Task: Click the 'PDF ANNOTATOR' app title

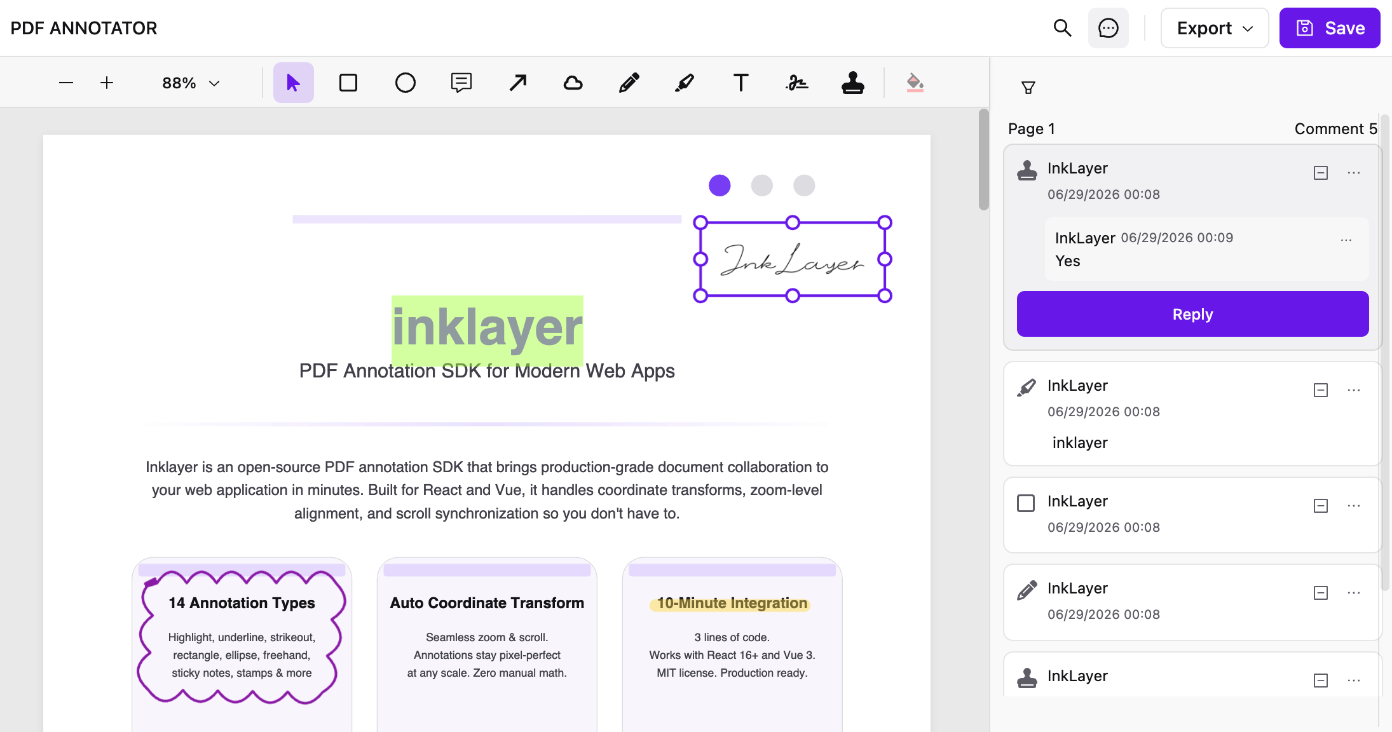Action: click(84, 28)
